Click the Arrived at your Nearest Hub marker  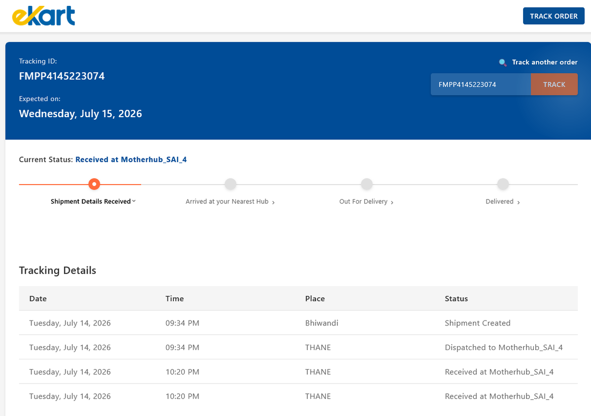[230, 184]
